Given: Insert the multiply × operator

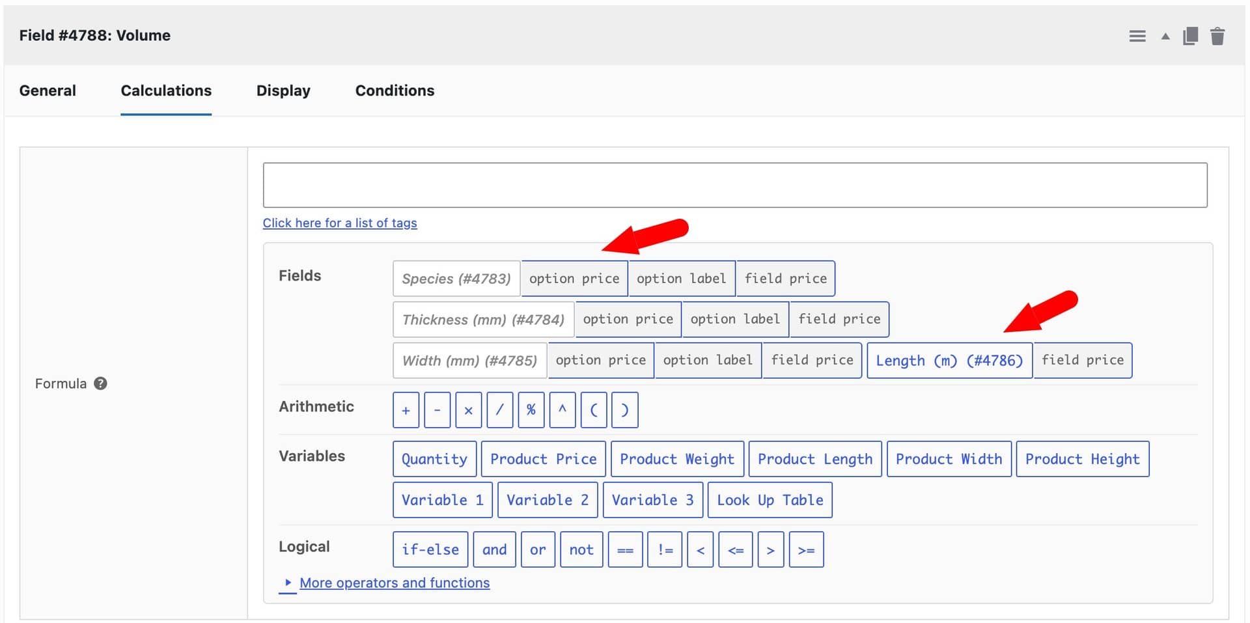Looking at the screenshot, I should click(469, 410).
